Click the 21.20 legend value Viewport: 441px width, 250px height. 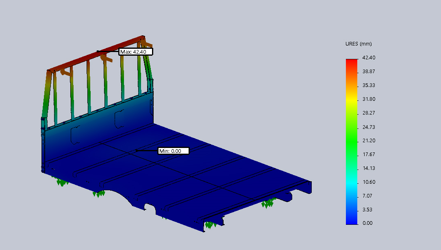click(x=369, y=141)
